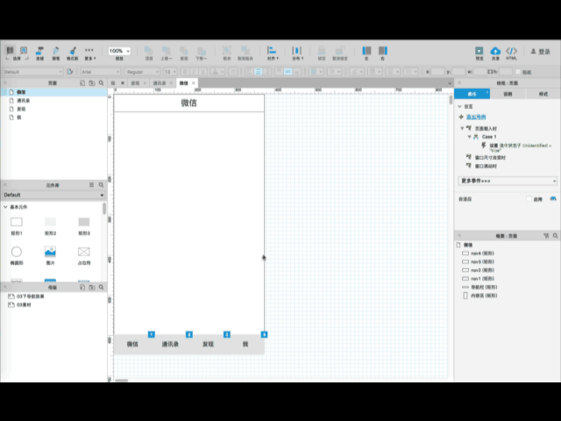
Task: Open the Regular font weight dropdown
Action: point(142,72)
